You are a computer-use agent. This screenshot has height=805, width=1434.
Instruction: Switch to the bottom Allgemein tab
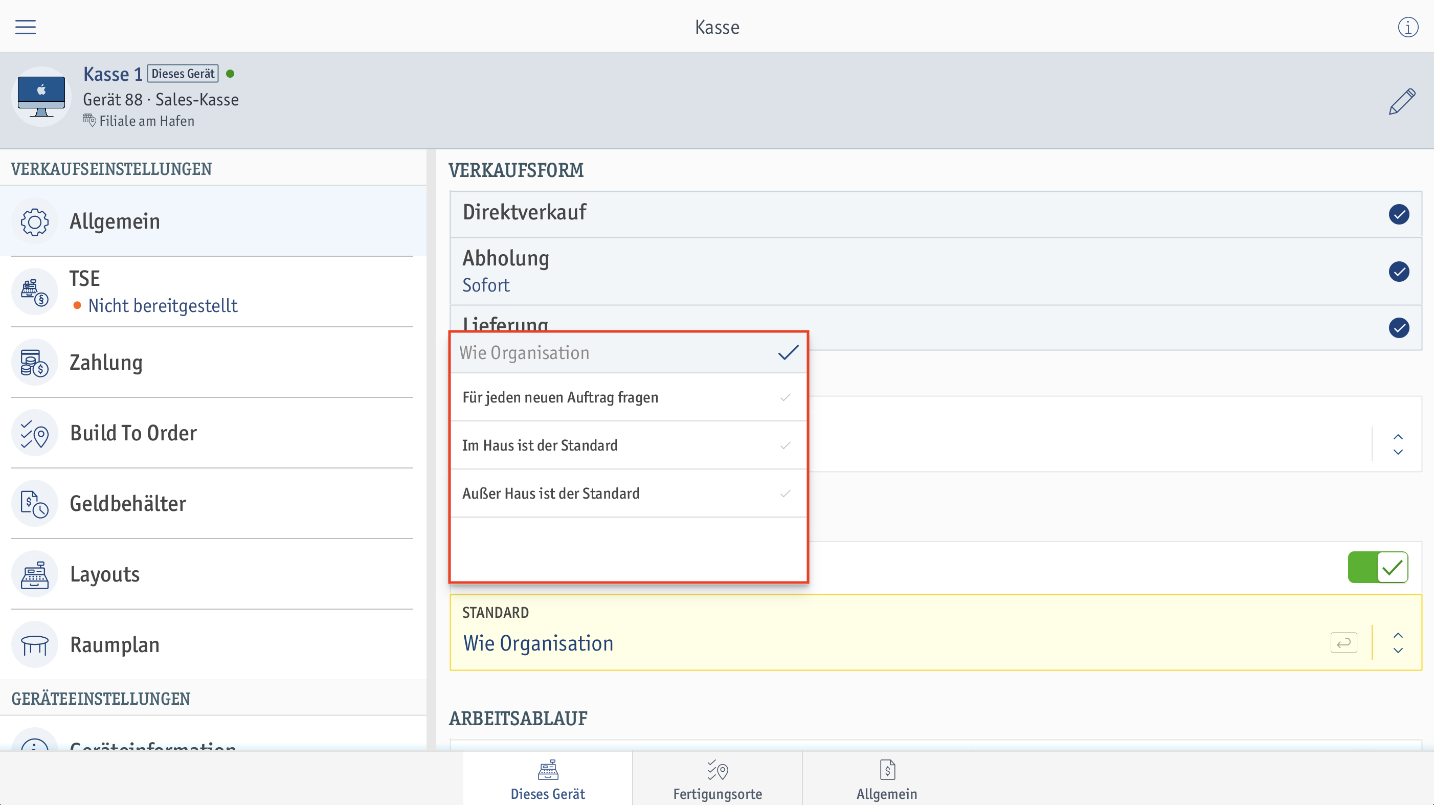(887, 778)
